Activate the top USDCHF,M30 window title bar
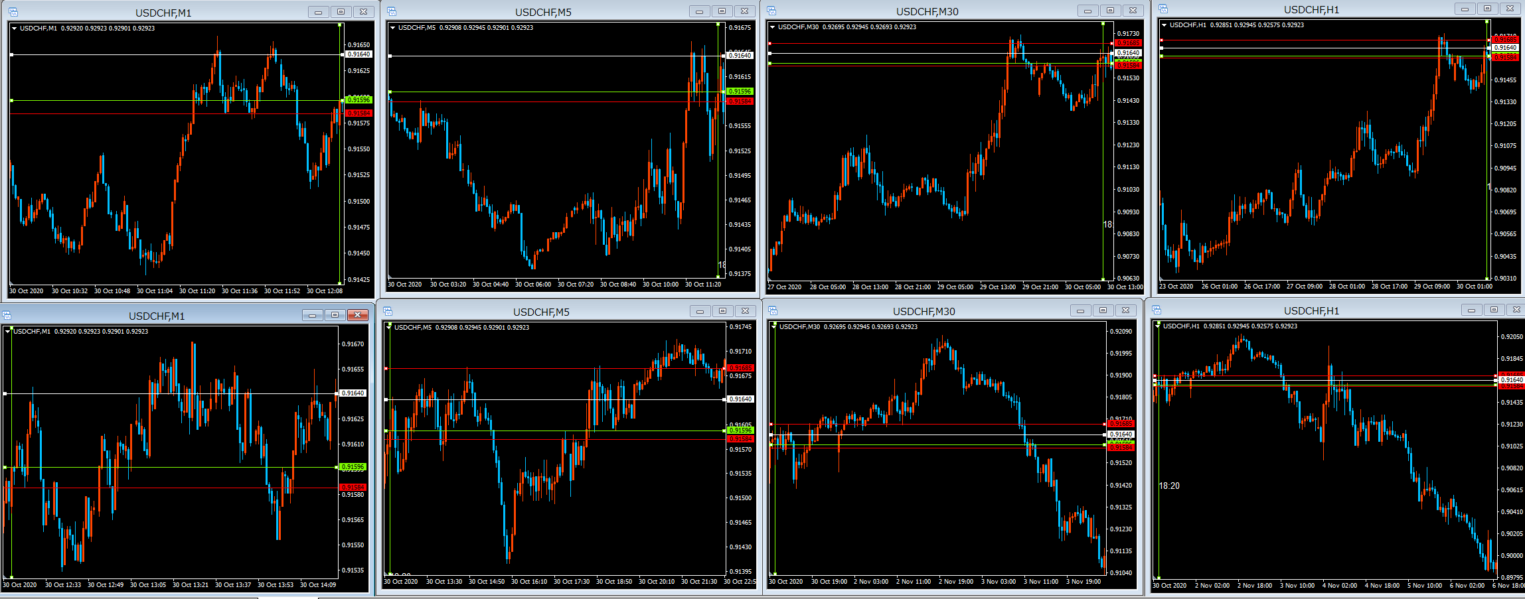This screenshot has height=599, width=1525. click(x=927, y=11)
